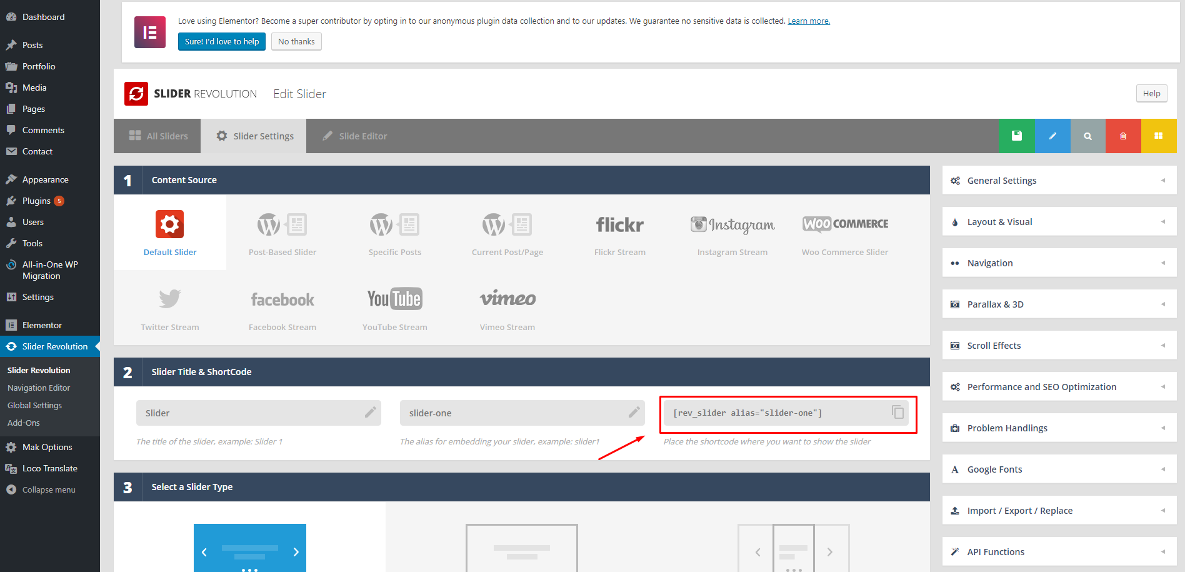The width and height of the screenshot is (1185, 572).
Task: Select Flickr Stream source
Action: pyautogui.click(x=620, y=233)
